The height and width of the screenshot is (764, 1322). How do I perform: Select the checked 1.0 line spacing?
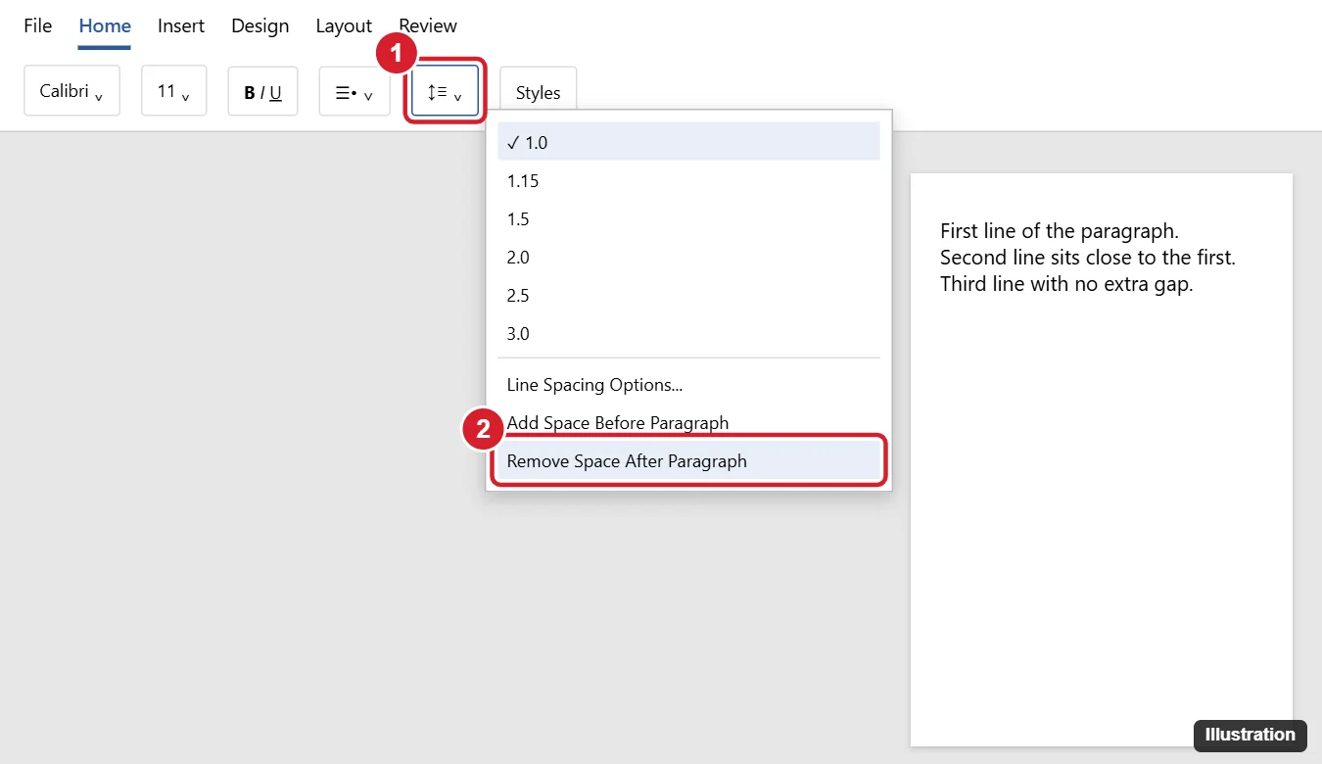pyautogui.click(x=688, y=142)
